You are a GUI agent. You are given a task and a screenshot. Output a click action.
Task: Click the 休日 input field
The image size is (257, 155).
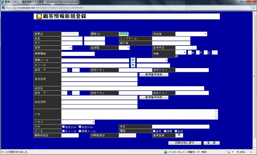pyautogui.click(x=181, y=127)
